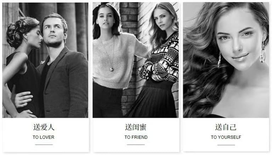Click the brick wall between the two friends
272x155 pixels.
[x=130, y=21]
